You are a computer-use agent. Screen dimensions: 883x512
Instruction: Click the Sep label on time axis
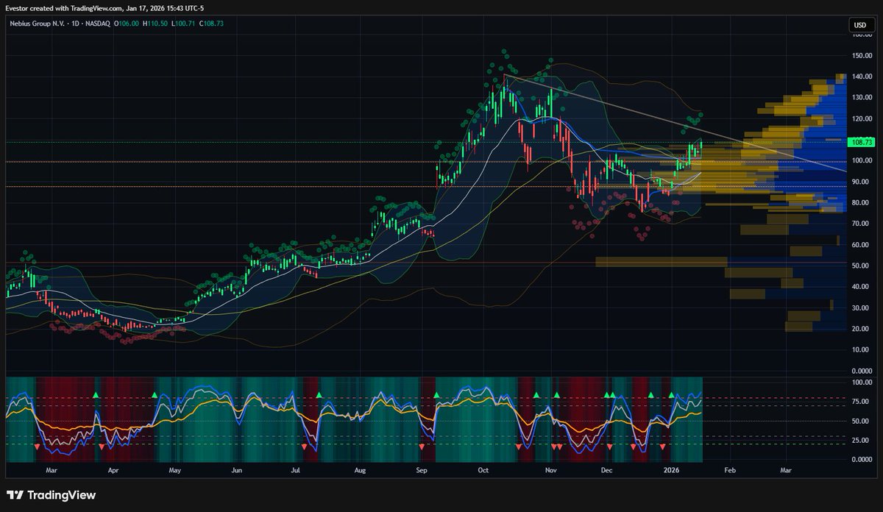tap(422, 469)
